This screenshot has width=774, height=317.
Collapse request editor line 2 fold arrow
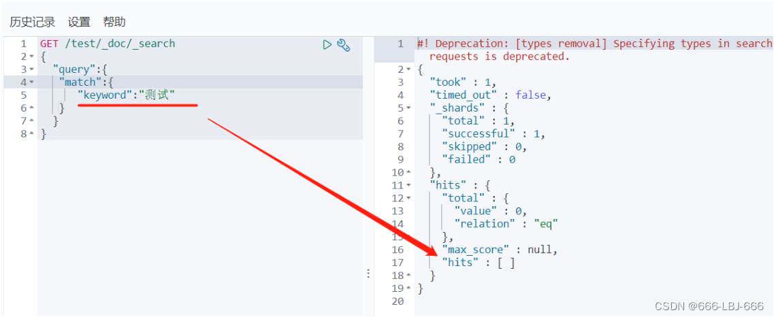click(x=31, y=56)
